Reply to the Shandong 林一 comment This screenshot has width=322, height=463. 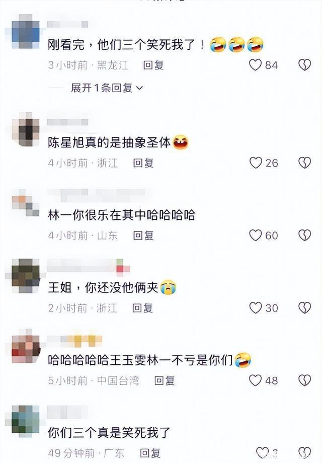point(143,236)
